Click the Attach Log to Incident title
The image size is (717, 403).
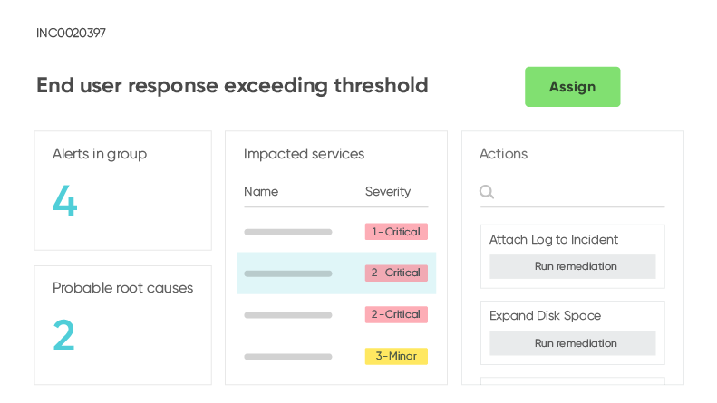point(554,240)
